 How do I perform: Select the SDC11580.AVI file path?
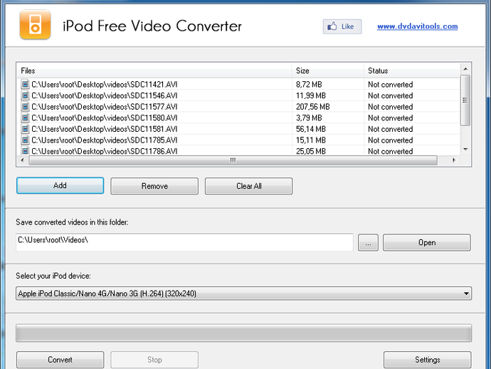click(105, 118)
